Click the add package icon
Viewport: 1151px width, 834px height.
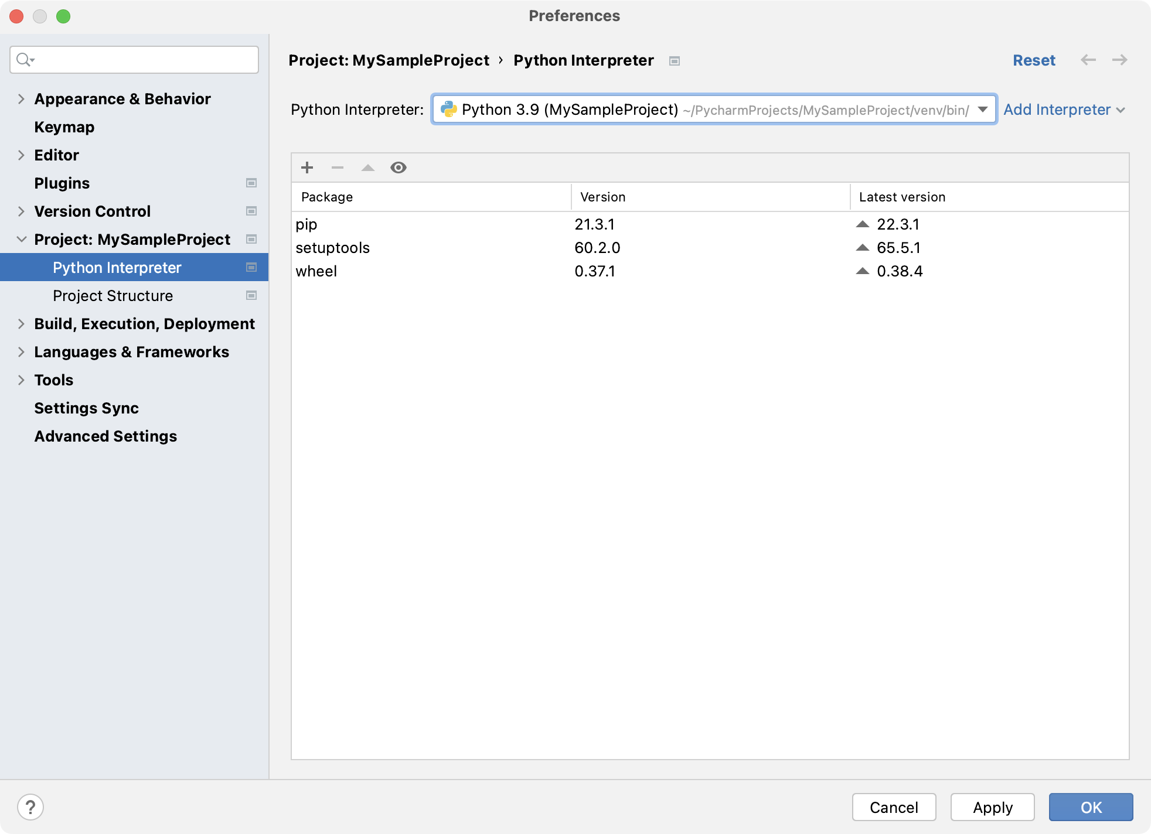pyautogui.click(x=308, y=167)
